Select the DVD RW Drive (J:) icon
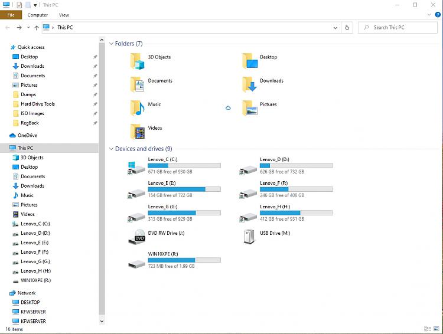443x334 pixels. [x=137, y=237]
